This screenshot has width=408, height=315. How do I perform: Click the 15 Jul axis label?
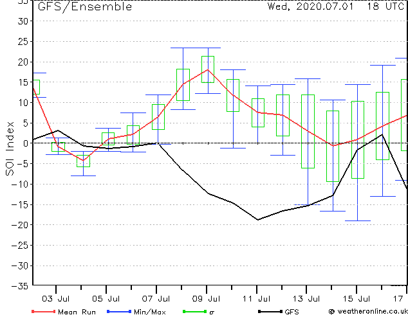point(357,299)
